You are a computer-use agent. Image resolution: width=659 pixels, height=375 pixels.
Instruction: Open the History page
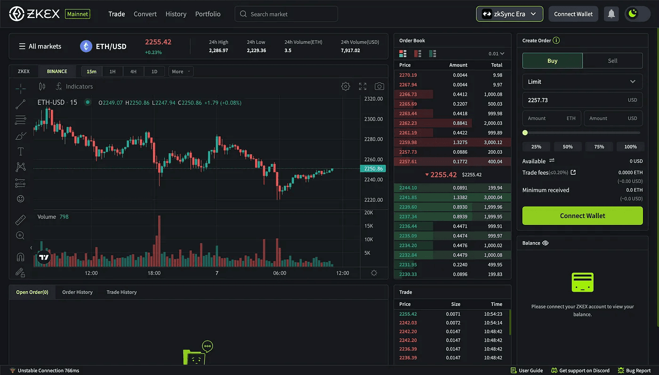coord(176,14)
